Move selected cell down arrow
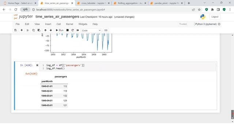Screen dimensions: 234x132 [x=51, y=30]
